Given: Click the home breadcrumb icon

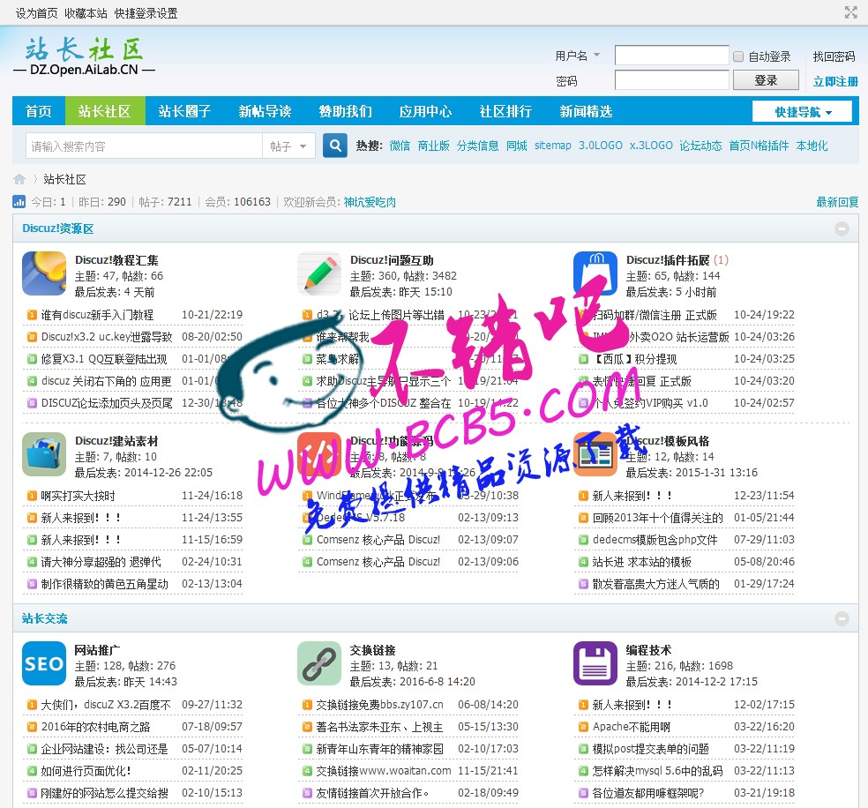Looking at the screenshot, I should pos(19,179).
